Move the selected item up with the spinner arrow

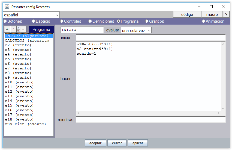click(x=18, y=28)
